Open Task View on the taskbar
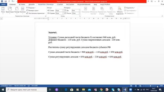 (x=50, y=90)
